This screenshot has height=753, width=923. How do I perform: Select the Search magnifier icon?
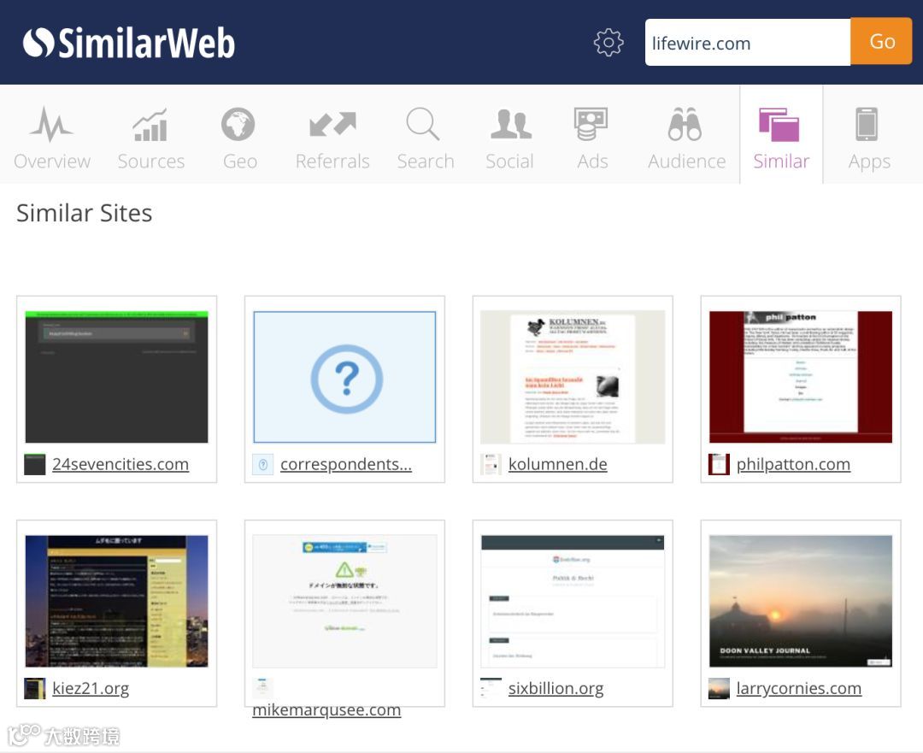(423, 124)
